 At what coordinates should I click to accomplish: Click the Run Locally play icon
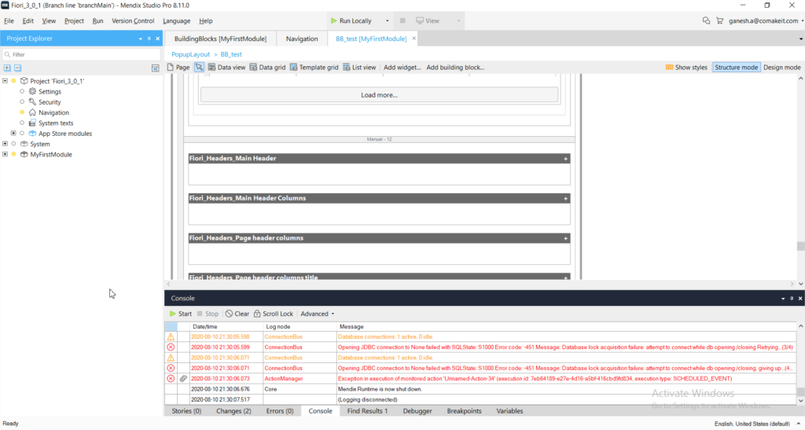click(x=333, y=20)
